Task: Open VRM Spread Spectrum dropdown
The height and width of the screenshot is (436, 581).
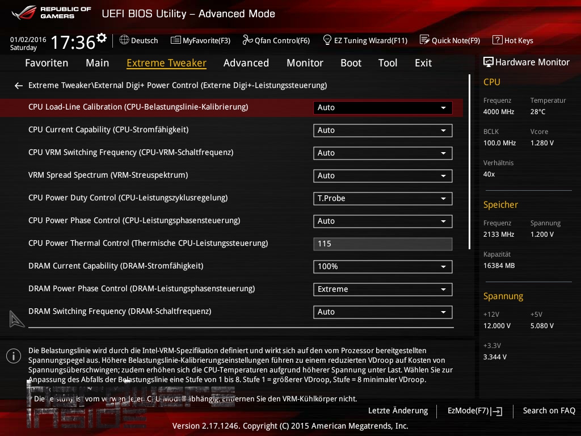Action: [x=383, y=176]
